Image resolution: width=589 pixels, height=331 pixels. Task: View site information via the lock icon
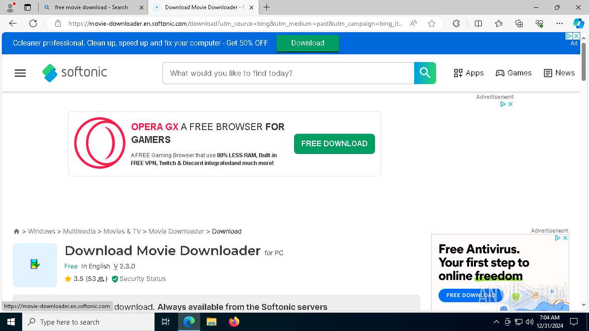(x=58, y=23)
